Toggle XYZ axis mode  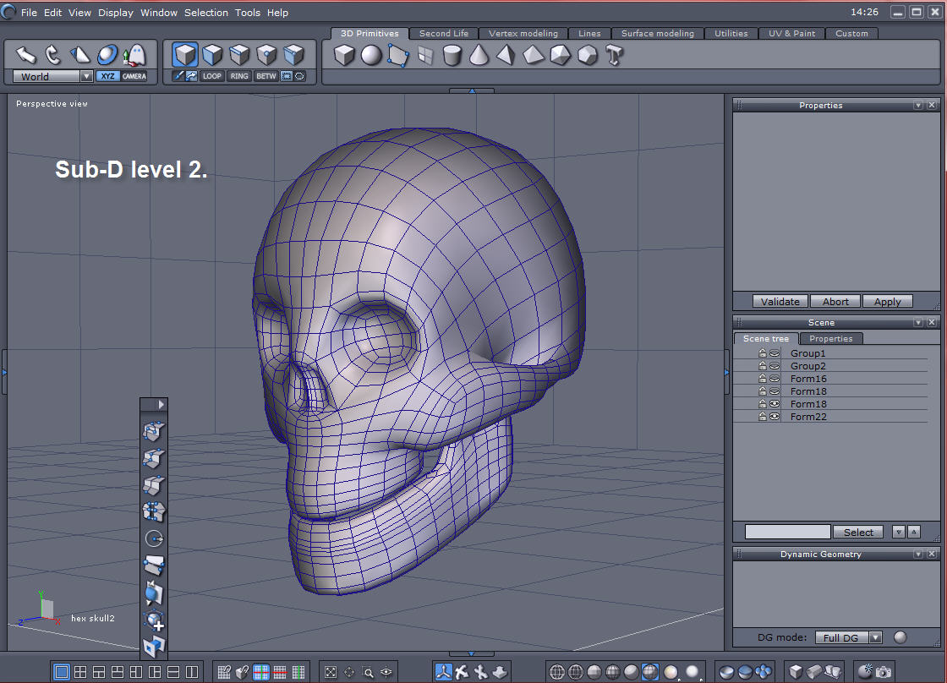(107, 76)
